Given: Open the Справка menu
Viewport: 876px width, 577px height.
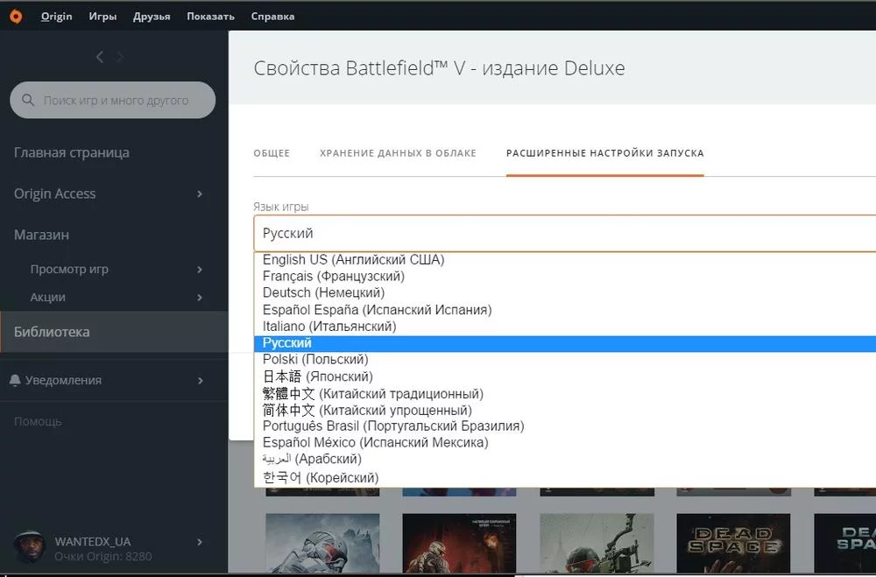Looking at the screenshot, I should tap(272, 17).
